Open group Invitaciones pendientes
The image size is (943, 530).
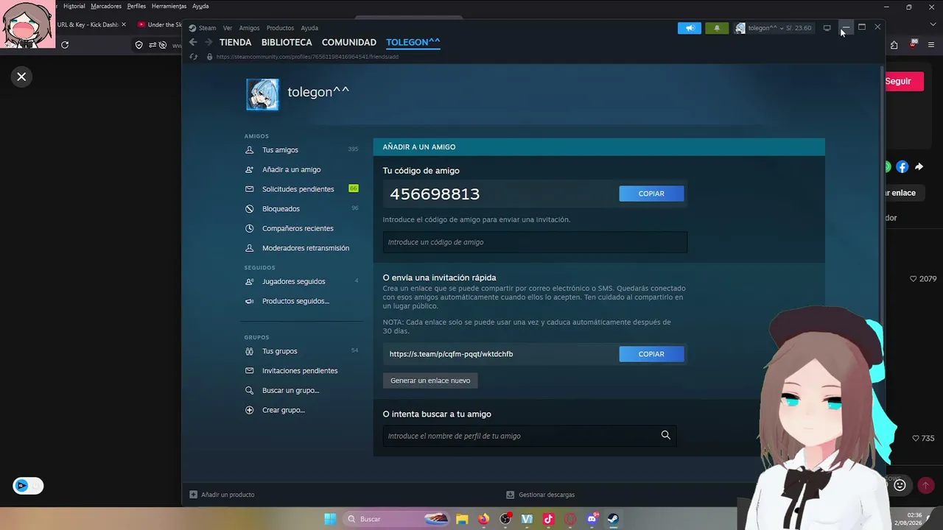301,371
